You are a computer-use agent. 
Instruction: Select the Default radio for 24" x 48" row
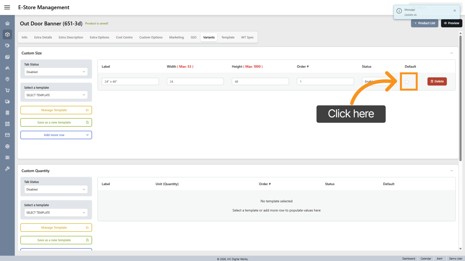407,82
